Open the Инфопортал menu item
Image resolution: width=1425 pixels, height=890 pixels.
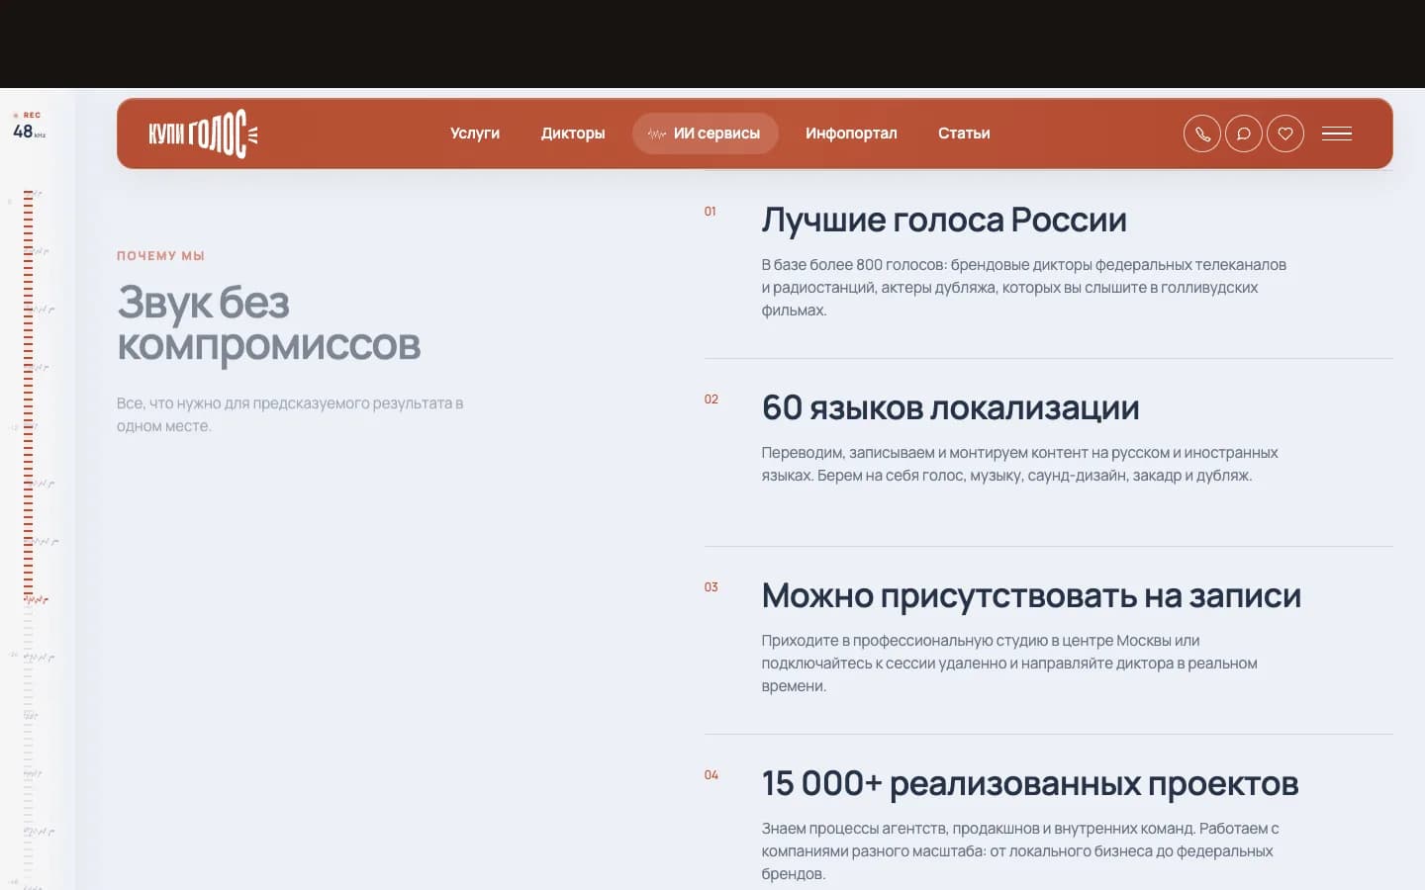tap(851, 133)
